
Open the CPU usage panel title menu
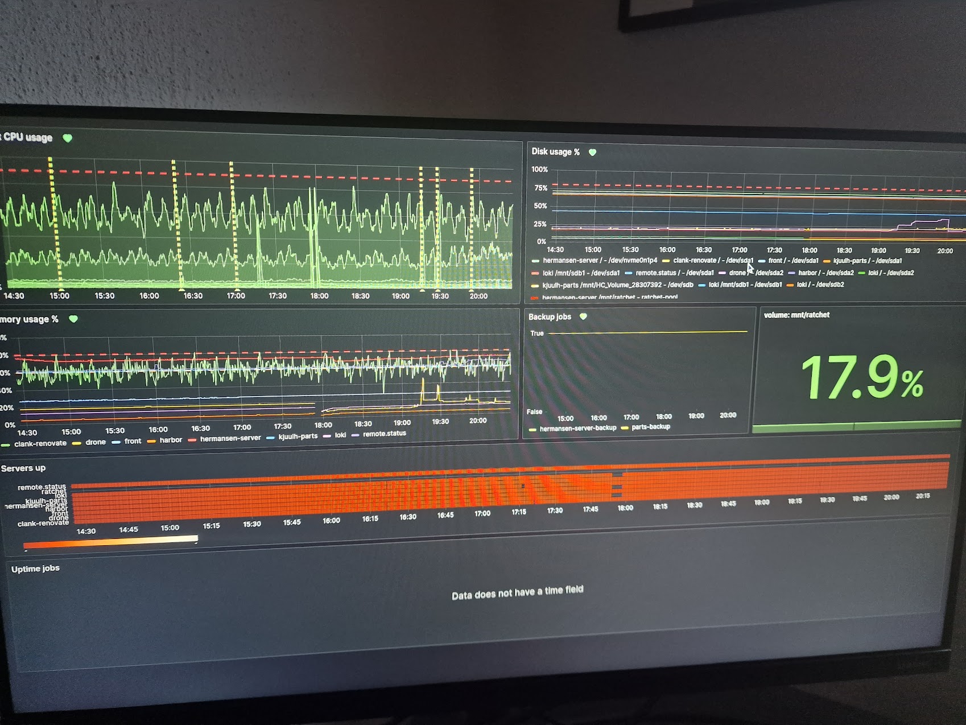click(x=27, y=137)
